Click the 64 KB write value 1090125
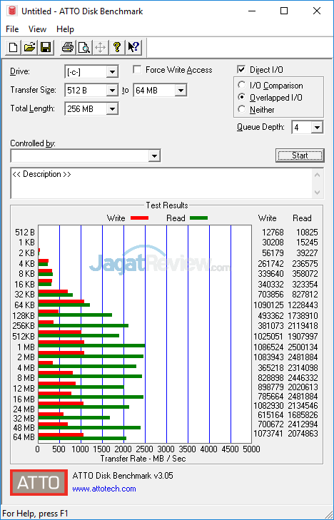Screen dimensions: 334x520 (269, 305)
